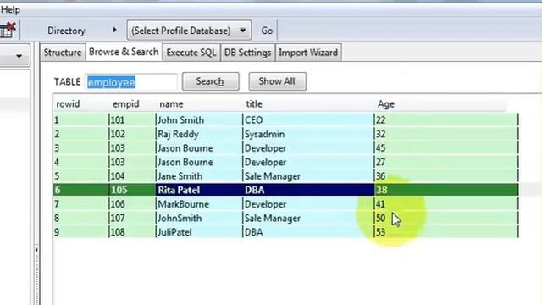Open the Help menu
542x305 pixels.
pos(10,9)
